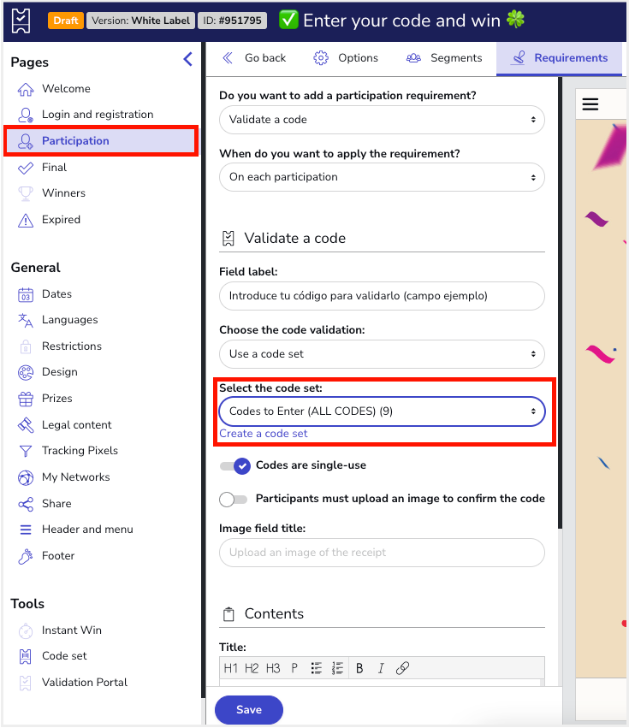Collapse the sidebar with the chevron arrow
629x728 pixels.
point(188,59)
